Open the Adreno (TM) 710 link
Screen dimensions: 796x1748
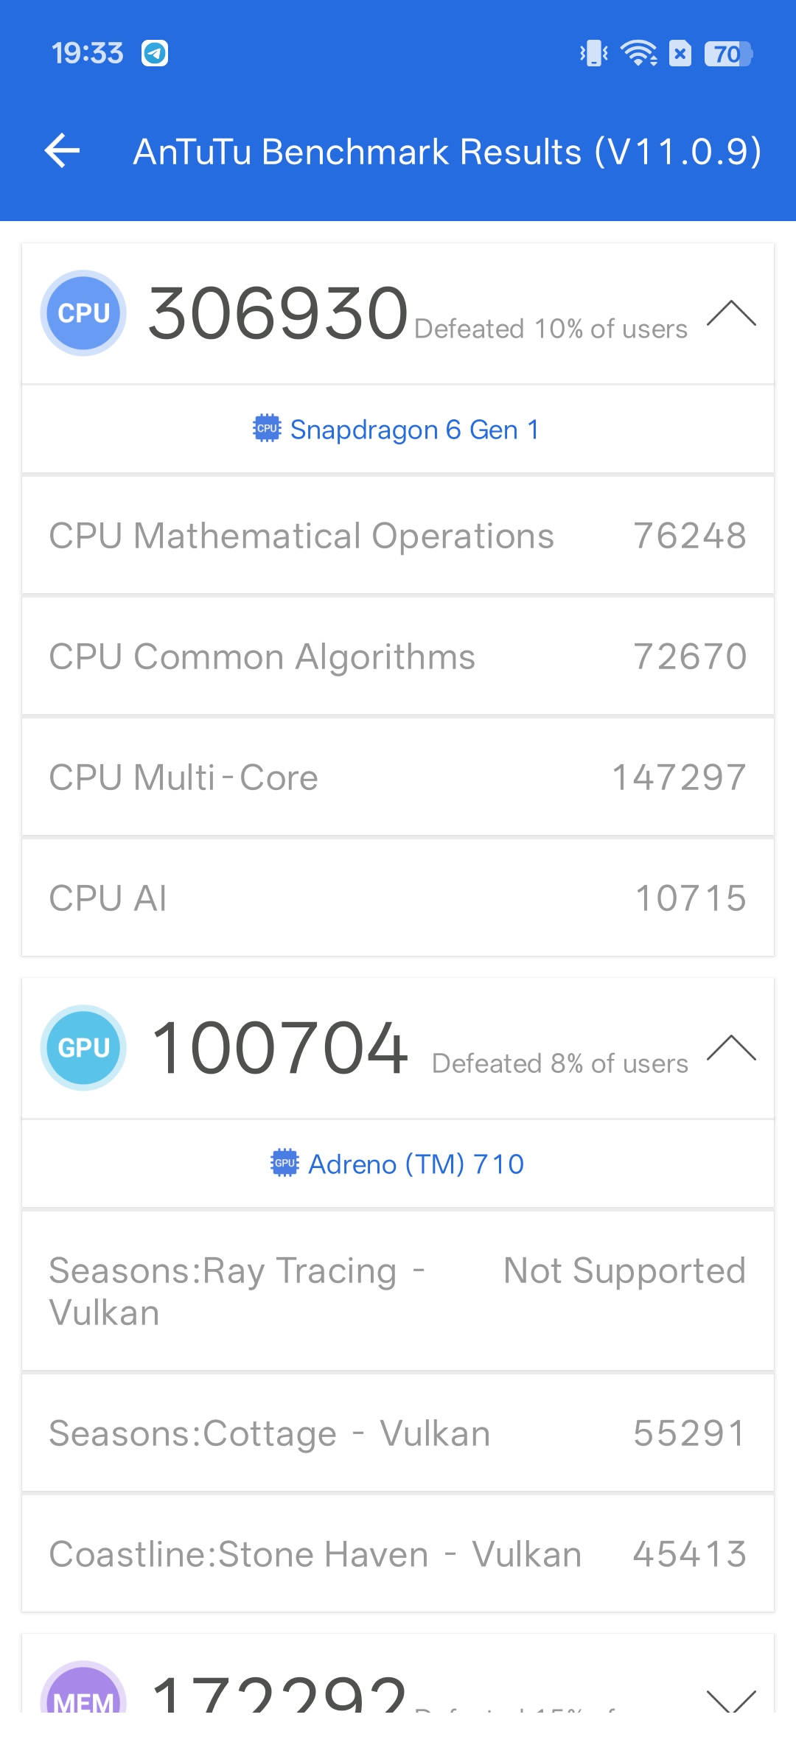click(416, 1164)
